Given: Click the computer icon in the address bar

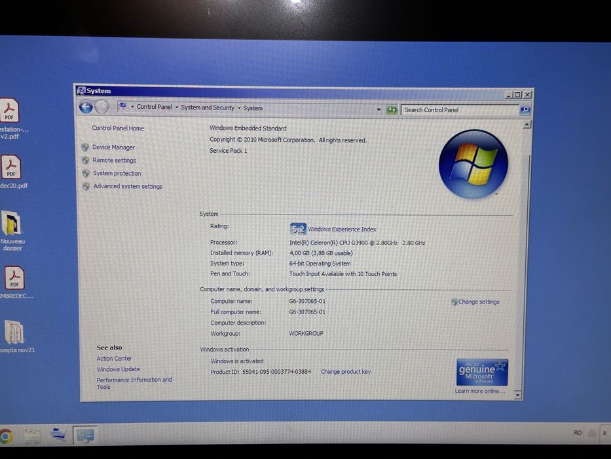Looking at the screenshot, I should point(123,106).
